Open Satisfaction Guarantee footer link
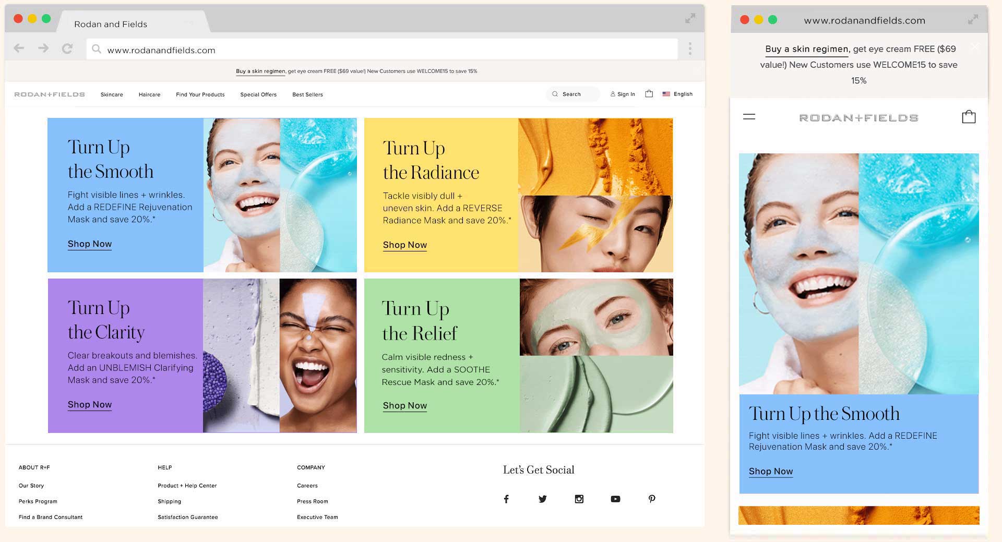Image resolution: width=1002 pixels, height=542 pixels. coord(188,517)
